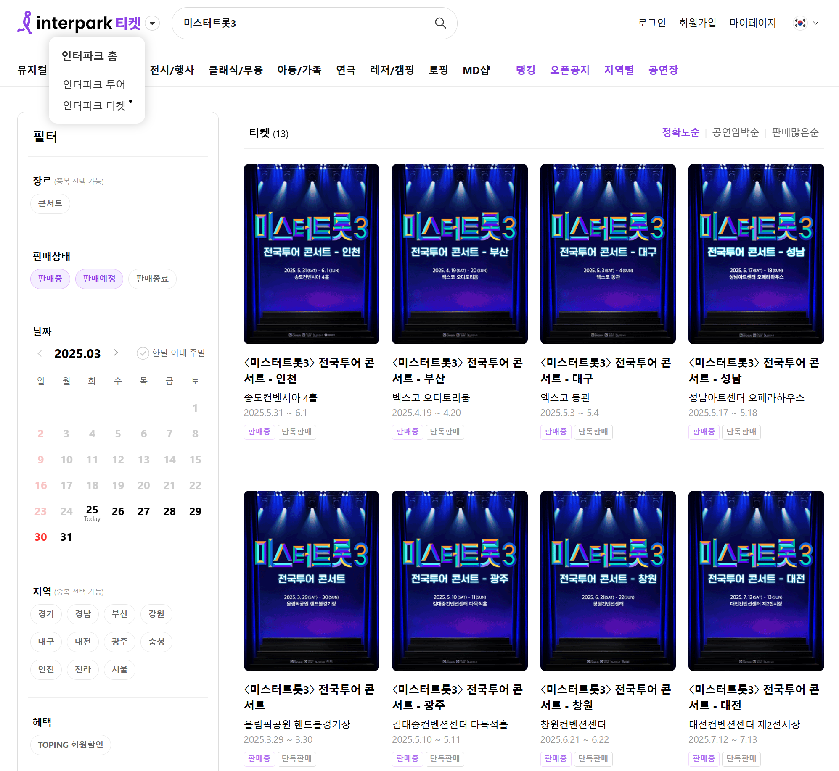Select TOPING 회원할인 benefit filter

coord(70,745)
